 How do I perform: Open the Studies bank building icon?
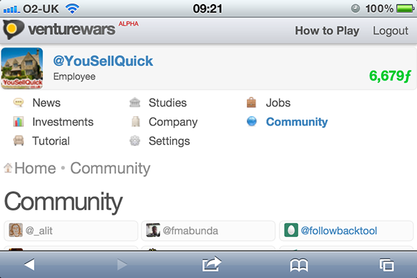tap(135, 102)
